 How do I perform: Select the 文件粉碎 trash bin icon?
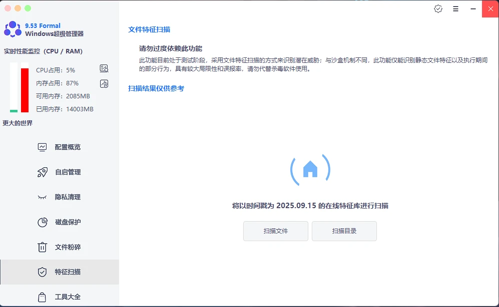43,247
